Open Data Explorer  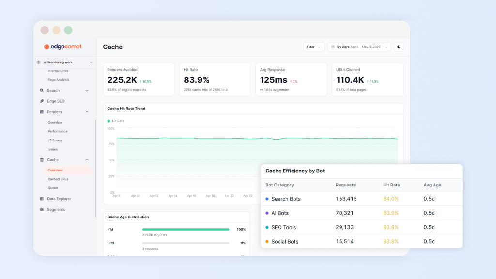tap(59, 199)
